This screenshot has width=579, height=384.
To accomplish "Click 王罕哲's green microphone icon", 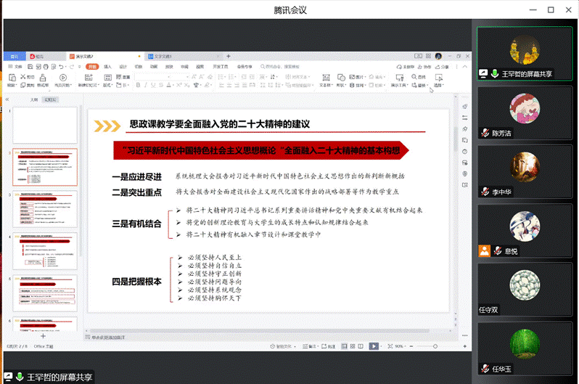I will 494,73.
